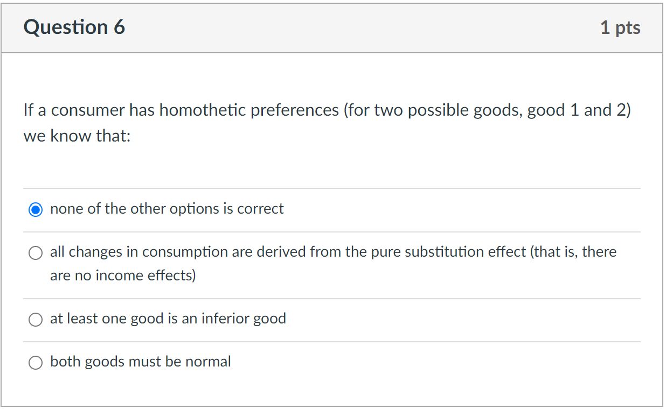666x409 pixels.
Task: Click the radio circle next to the third option
Action: click(x=35, y=319)
